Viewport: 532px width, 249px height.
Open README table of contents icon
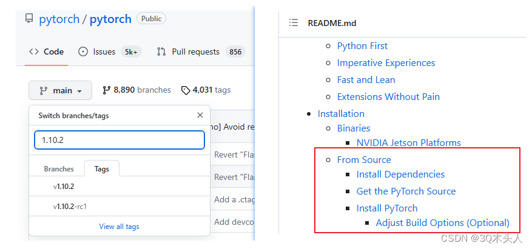point(294,23)
